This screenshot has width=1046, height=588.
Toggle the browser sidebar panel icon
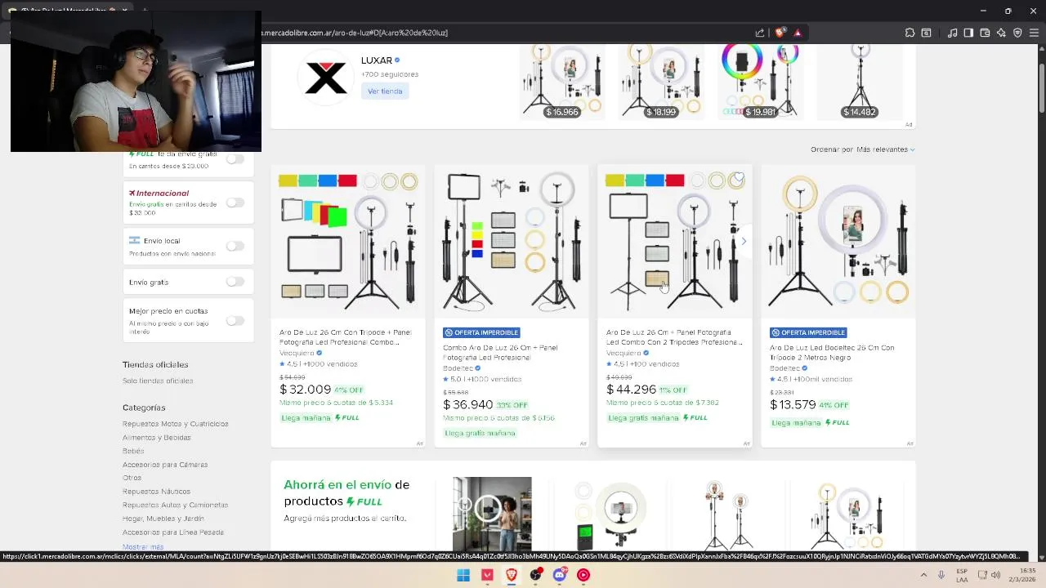pos(968,33)
